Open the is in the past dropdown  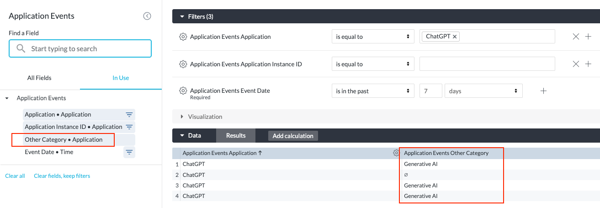click(x=373, y=91)
